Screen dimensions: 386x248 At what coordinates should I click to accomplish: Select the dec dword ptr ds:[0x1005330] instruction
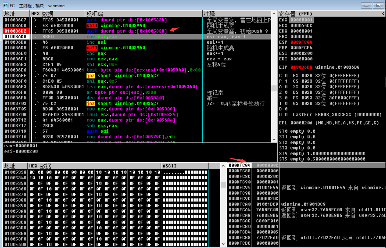click(x=125, y=98)
